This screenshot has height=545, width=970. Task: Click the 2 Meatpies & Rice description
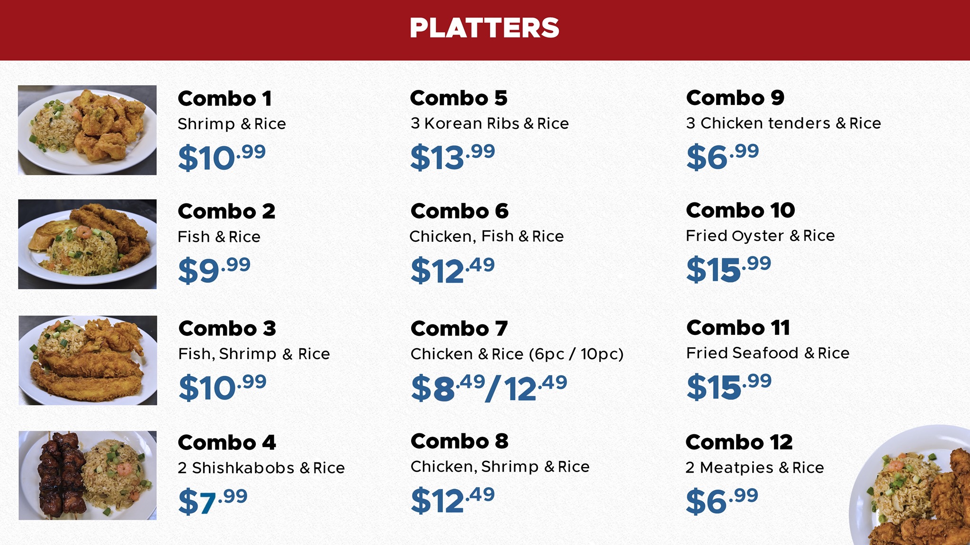click(754, 467)
